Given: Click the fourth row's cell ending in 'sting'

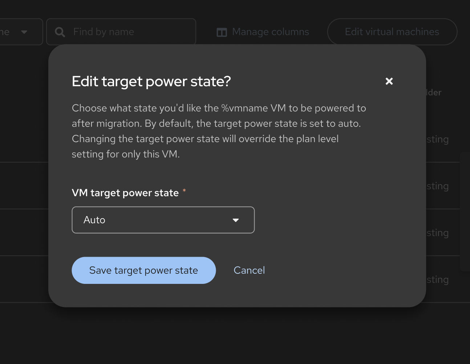Looking at the screenshot, I should (x=438, y=280).
